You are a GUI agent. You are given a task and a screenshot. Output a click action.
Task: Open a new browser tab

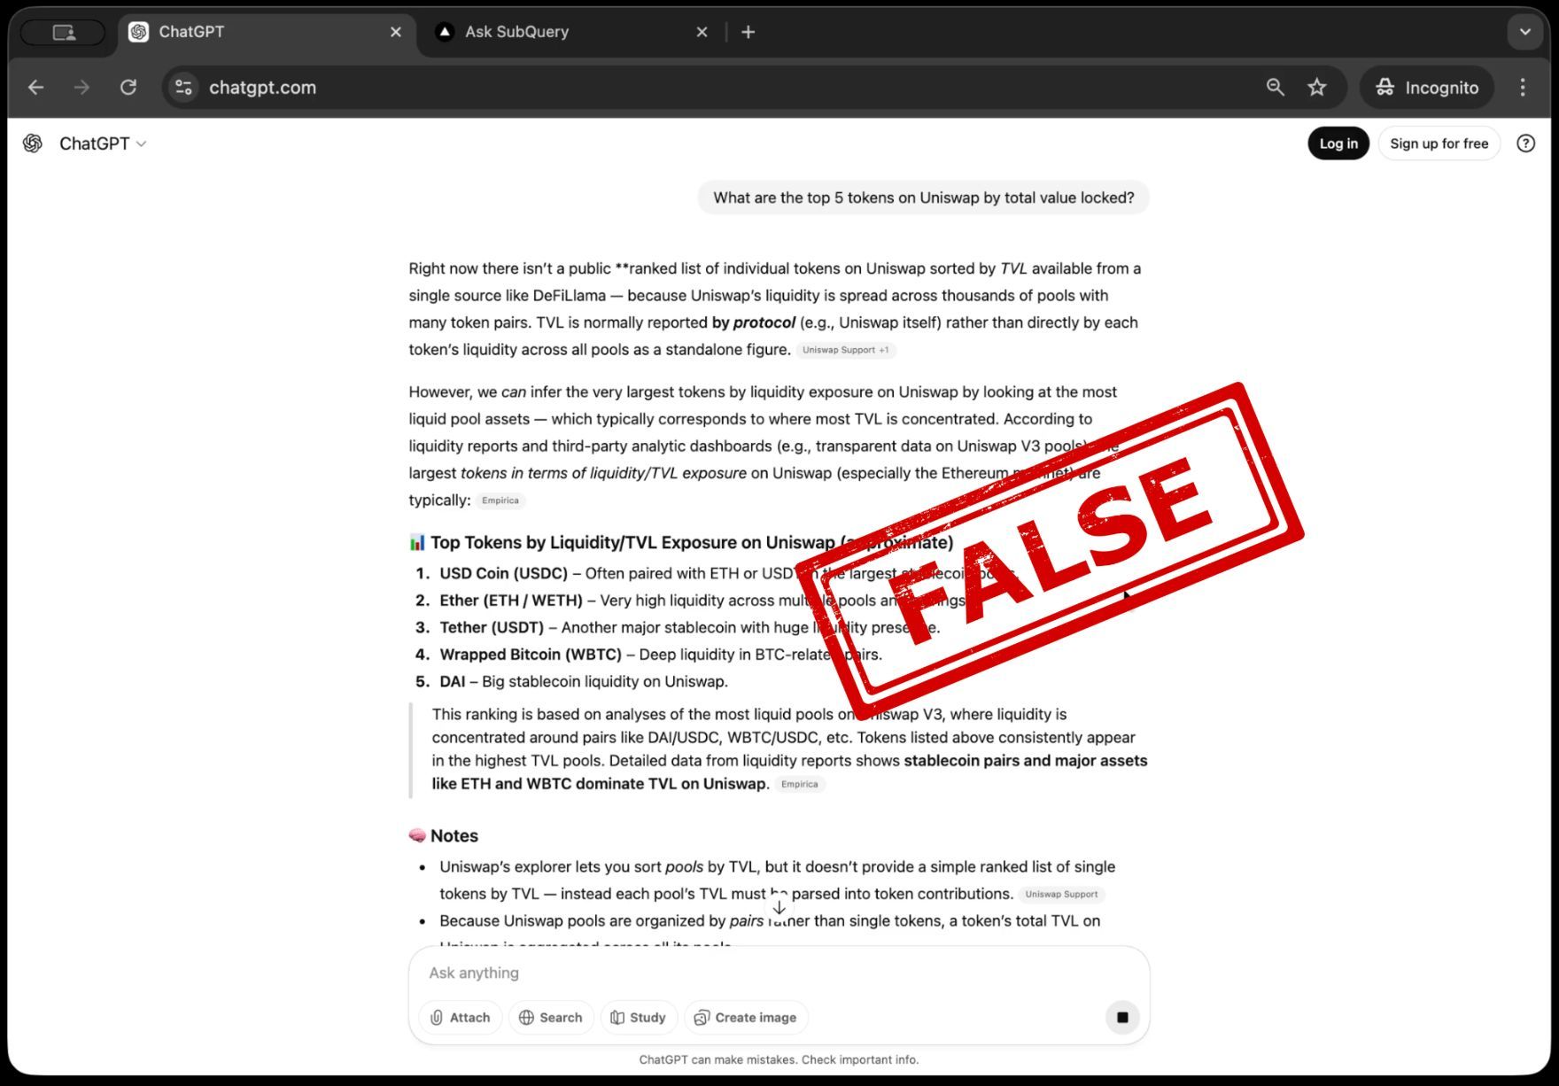point(748,32)
